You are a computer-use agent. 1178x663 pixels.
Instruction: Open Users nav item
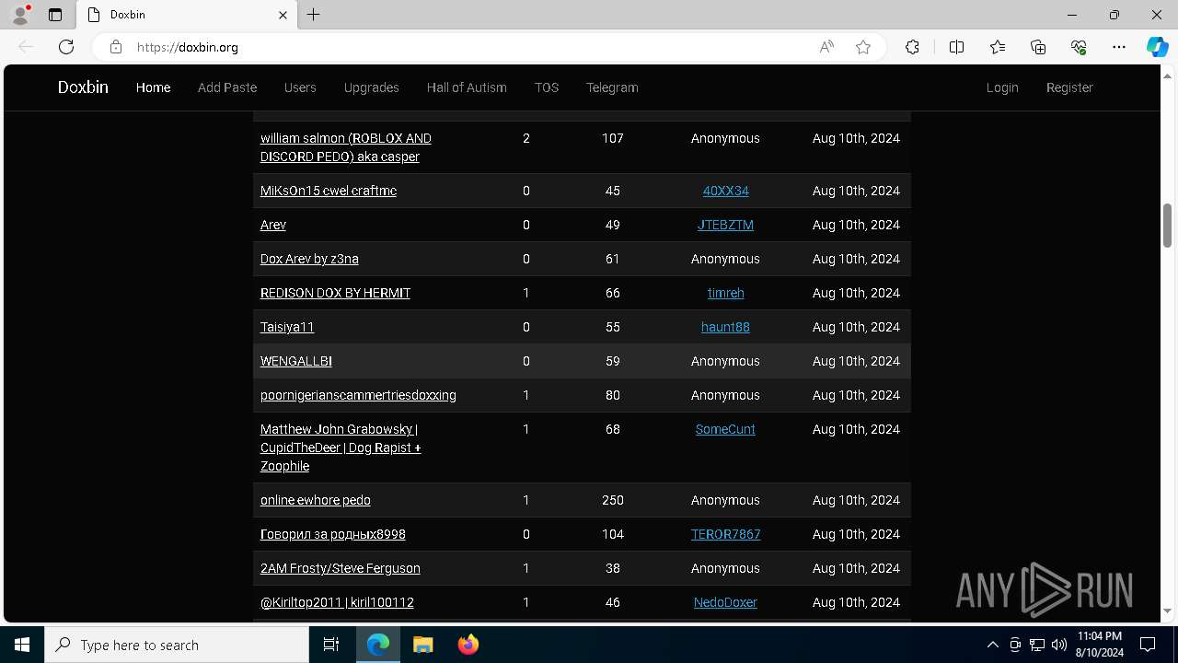pyautogui.click(x=300, y=87)
